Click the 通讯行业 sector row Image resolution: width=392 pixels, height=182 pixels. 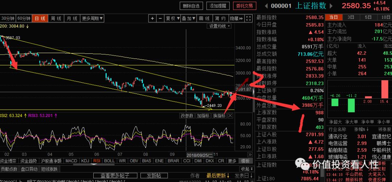(x=359, y=136)
